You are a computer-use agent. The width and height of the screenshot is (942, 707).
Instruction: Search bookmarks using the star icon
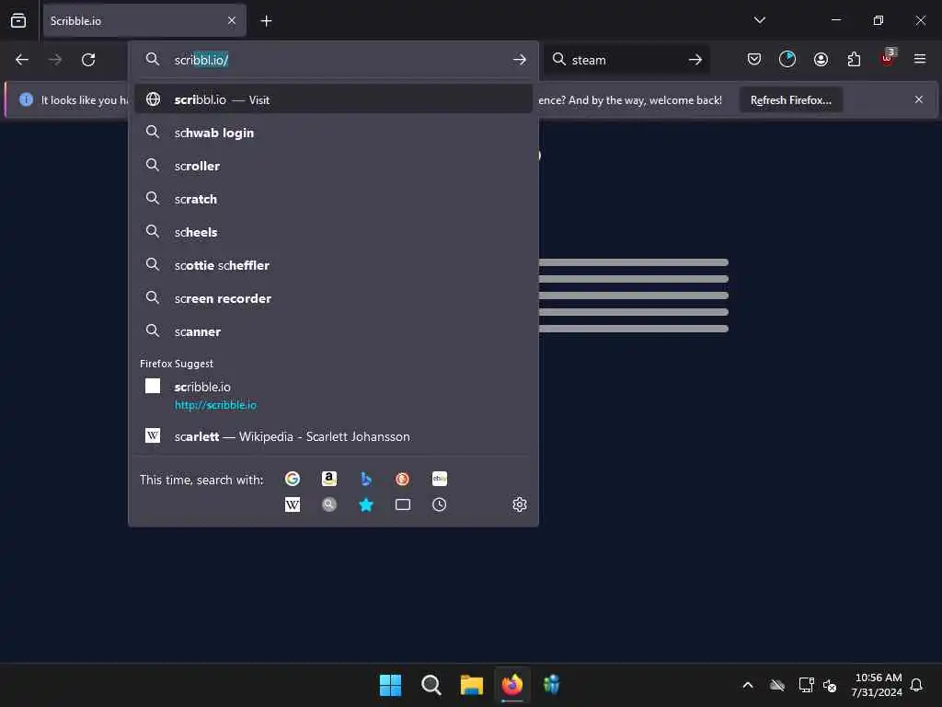pos(366,504)
